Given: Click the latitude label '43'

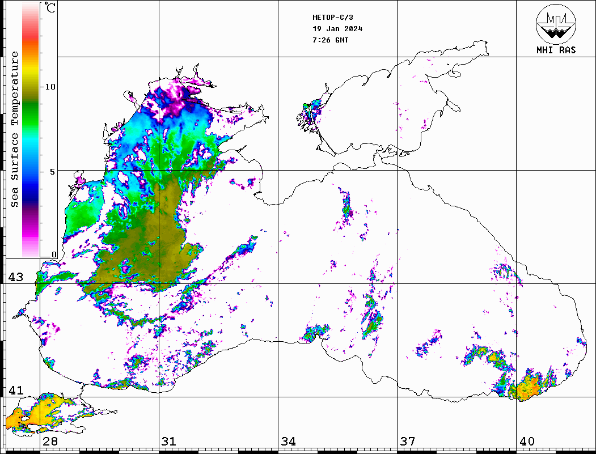Looking at the screenshot, I should pyautogui.click(x=15, y=277).
